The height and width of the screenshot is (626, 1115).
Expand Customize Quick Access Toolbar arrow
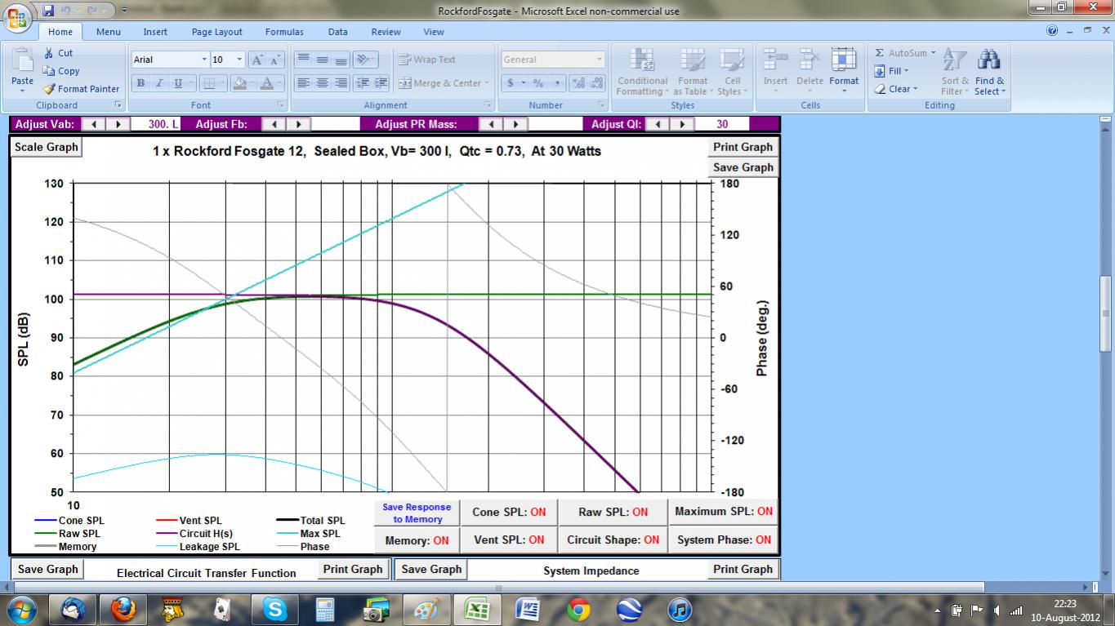click(x=123, y=11)
